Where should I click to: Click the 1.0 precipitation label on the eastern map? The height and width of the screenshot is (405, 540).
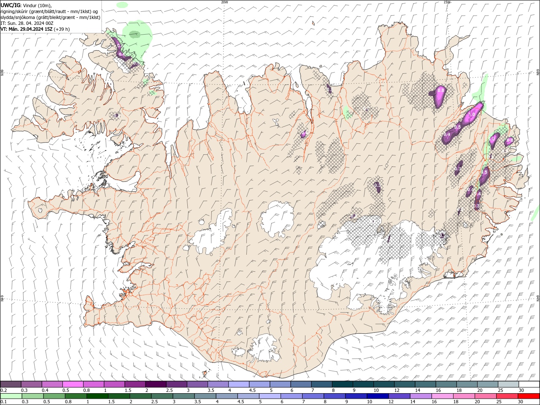point(472,114)
